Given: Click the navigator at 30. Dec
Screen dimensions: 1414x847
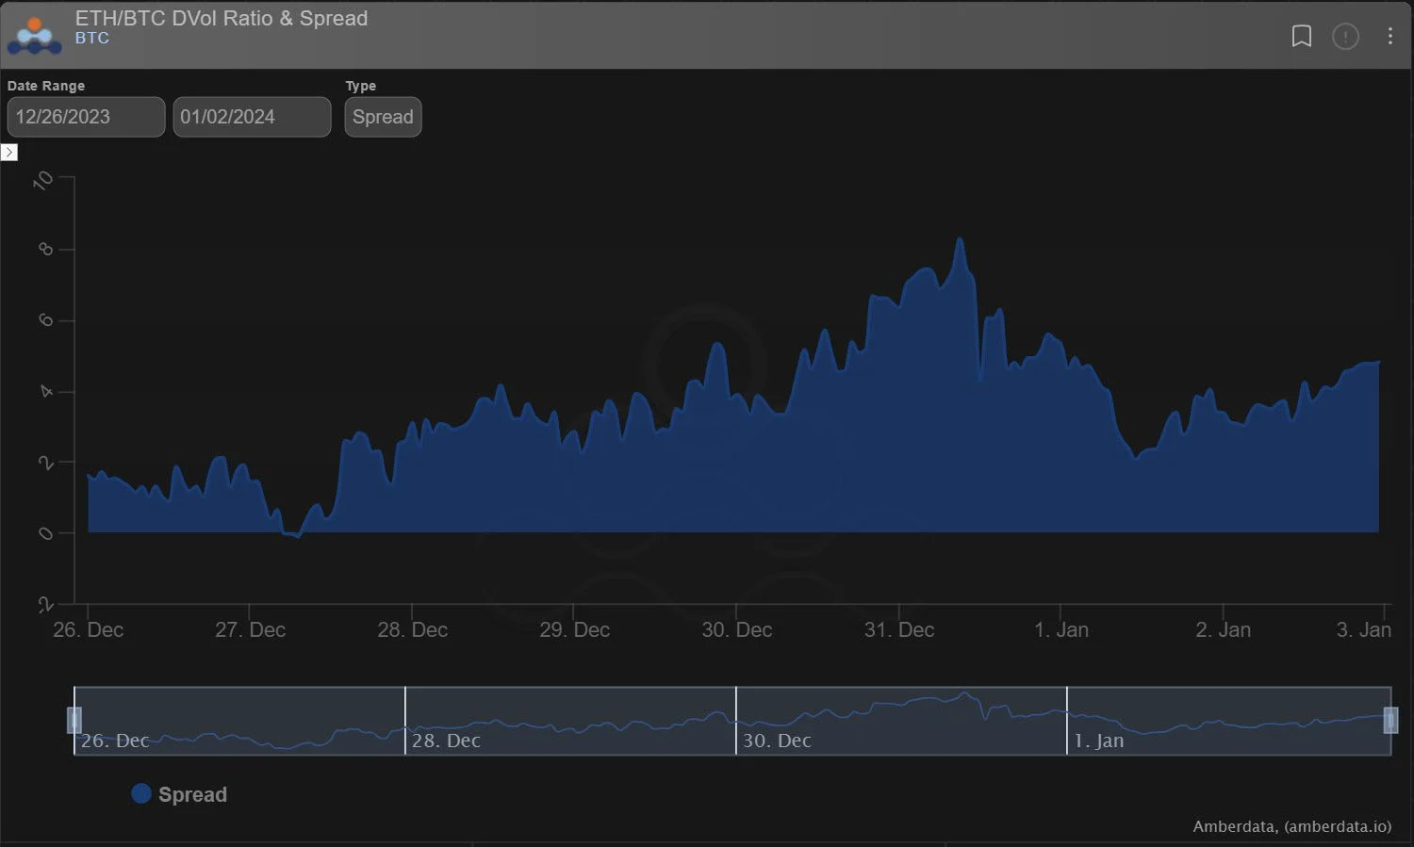Looking at the screenshot, I should click(777, 741).
